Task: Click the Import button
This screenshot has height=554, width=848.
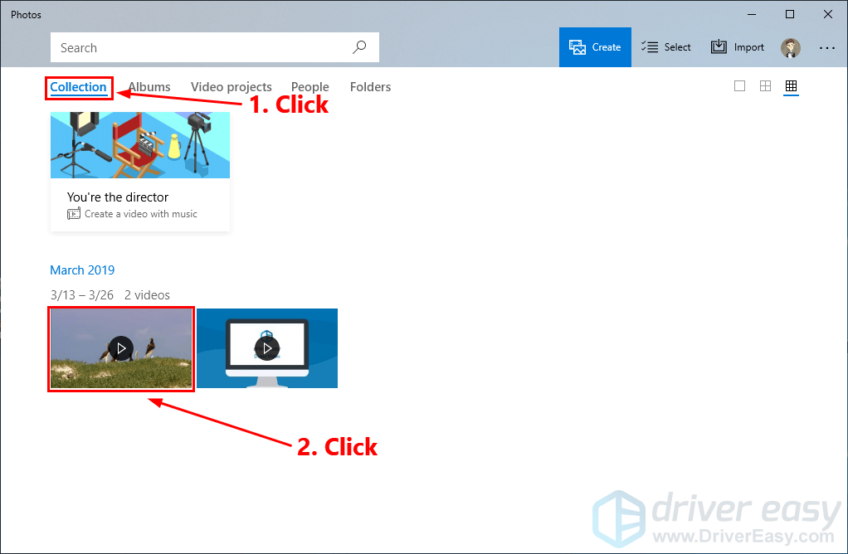Action: point(737,47)
